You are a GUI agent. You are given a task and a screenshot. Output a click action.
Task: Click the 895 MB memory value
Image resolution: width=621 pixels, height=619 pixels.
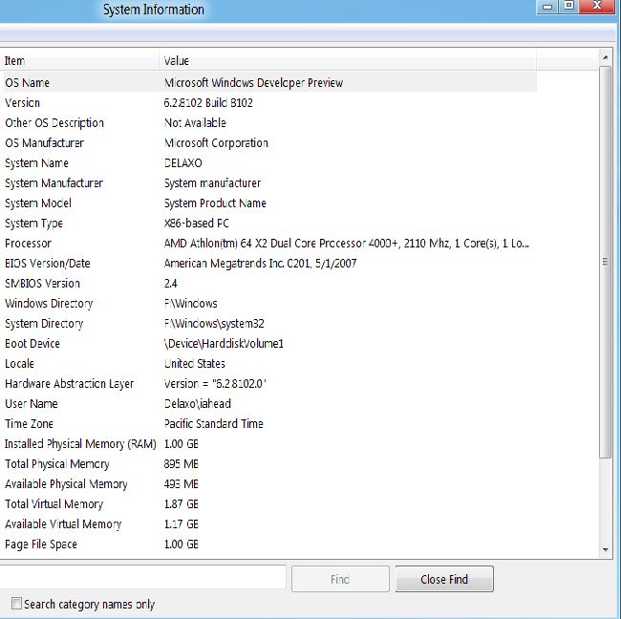(181, 463)
